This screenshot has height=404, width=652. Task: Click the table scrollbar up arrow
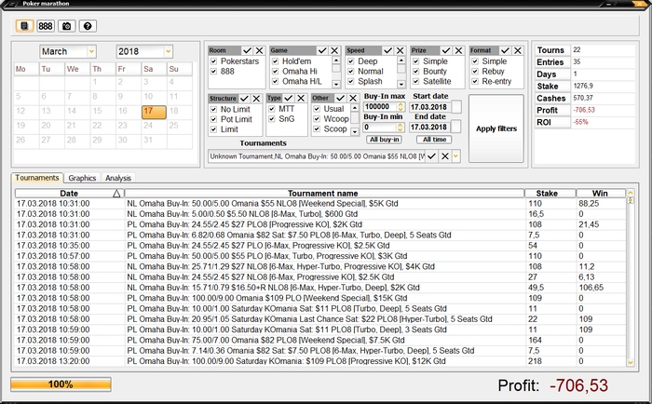coord(631,193)
